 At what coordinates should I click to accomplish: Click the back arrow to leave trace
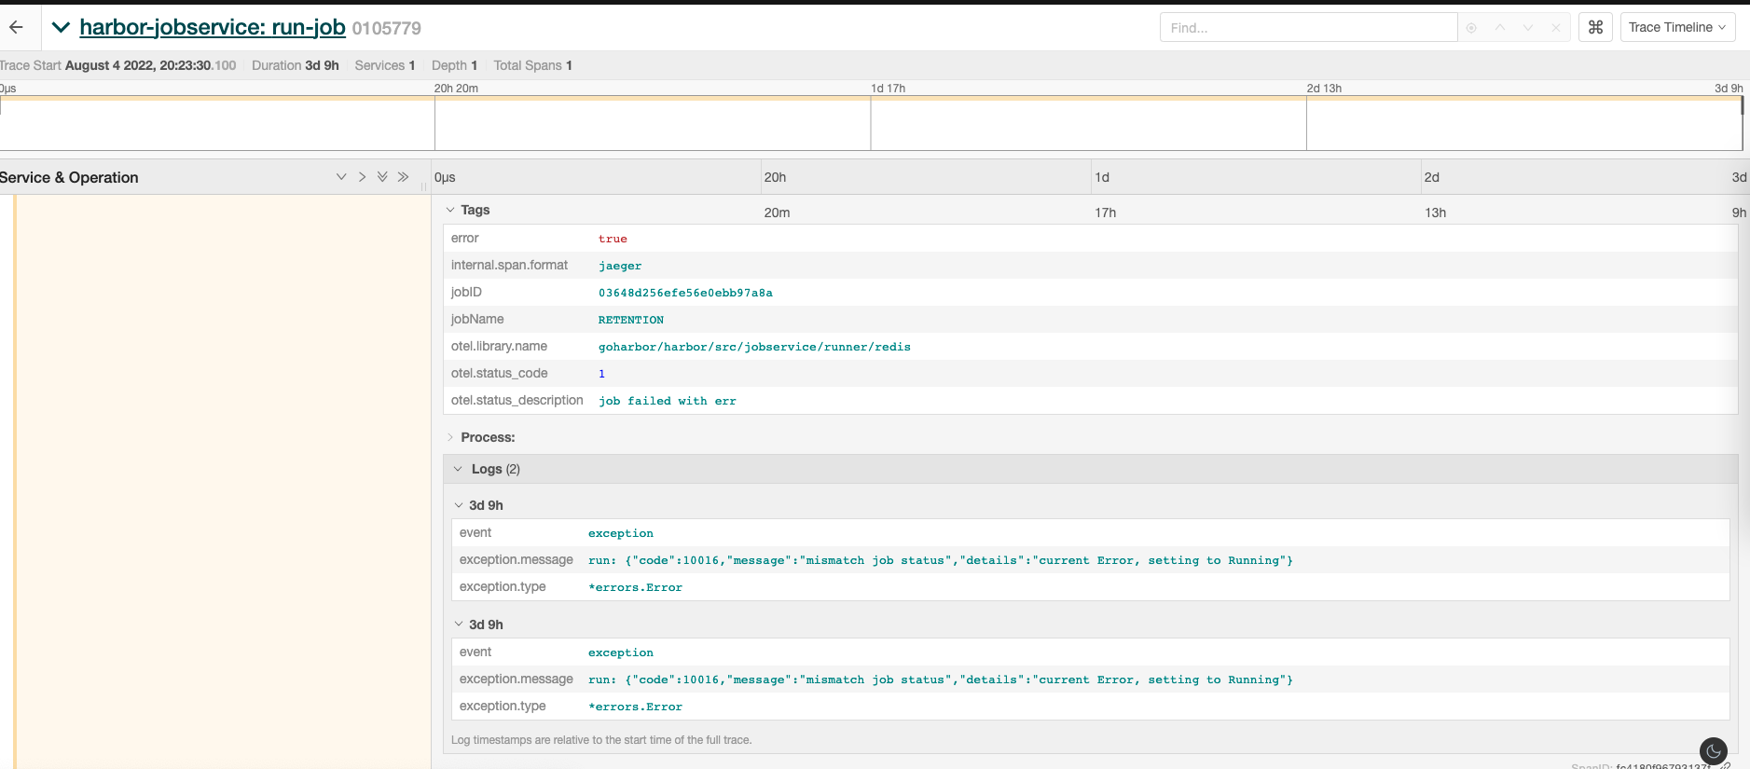pyautogui.click(x=16, y=27)
